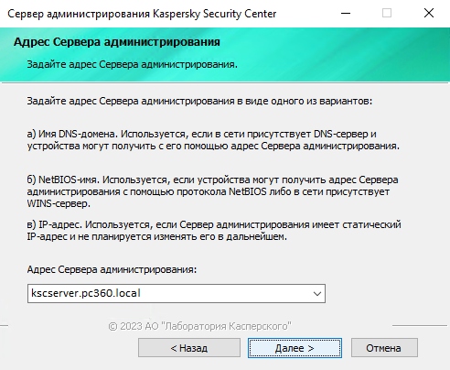Close the Kaspersky Security Center installer window
The height and width of the screenshot is (370, 450).
point(429,13)
